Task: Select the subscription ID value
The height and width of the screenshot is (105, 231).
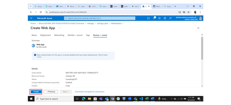Action: click(82, 73)
